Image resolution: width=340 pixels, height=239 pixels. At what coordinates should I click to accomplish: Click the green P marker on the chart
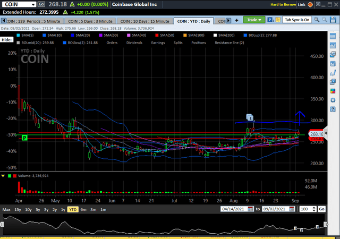click(x=25, y=138)
